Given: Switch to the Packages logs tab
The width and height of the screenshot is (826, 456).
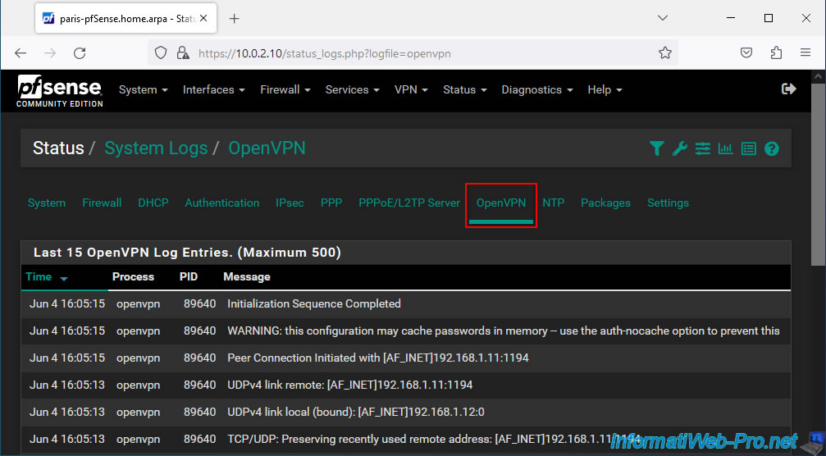Looking at the screenshot, I should pyautogui.click(x=605, y=203).
